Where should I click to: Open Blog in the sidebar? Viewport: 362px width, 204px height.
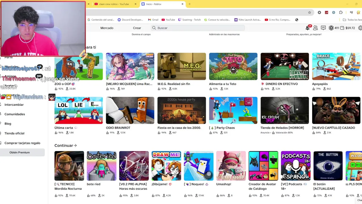point(8,124)
